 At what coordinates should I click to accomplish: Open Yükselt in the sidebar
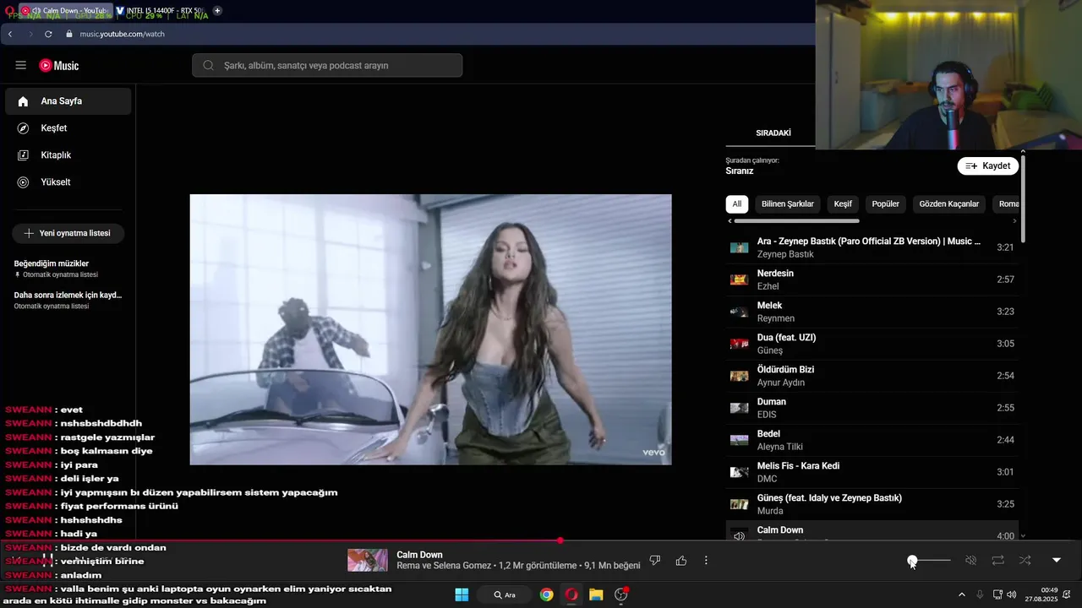point(68,182)
